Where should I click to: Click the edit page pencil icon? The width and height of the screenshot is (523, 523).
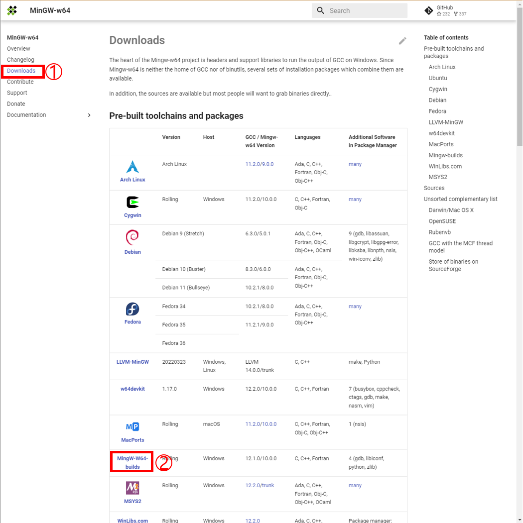point(402,41)
